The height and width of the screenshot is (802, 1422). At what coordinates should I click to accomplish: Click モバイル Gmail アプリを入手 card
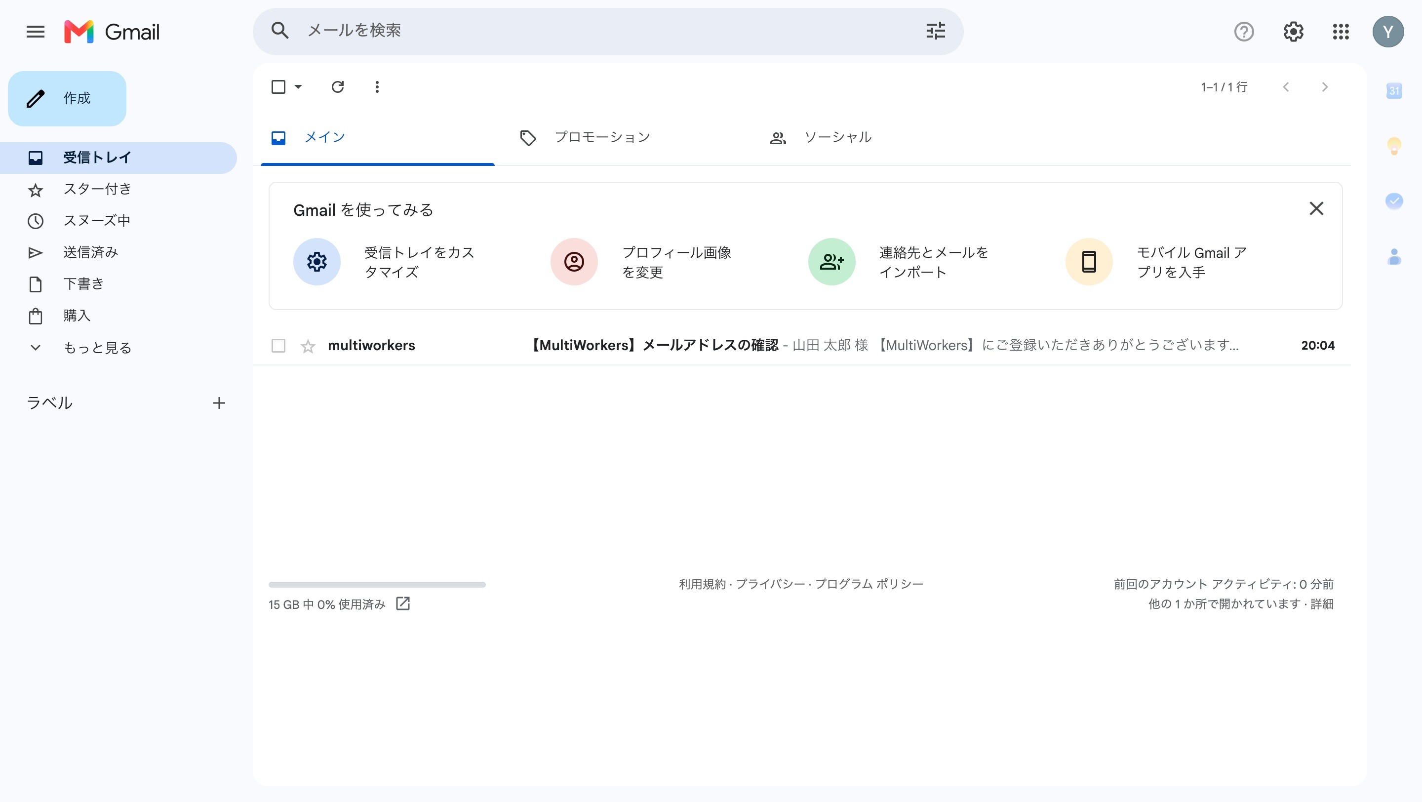(1157, 262)
